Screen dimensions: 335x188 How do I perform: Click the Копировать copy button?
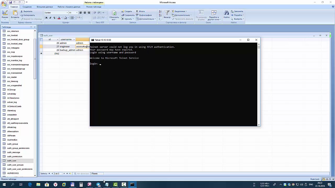27,15
